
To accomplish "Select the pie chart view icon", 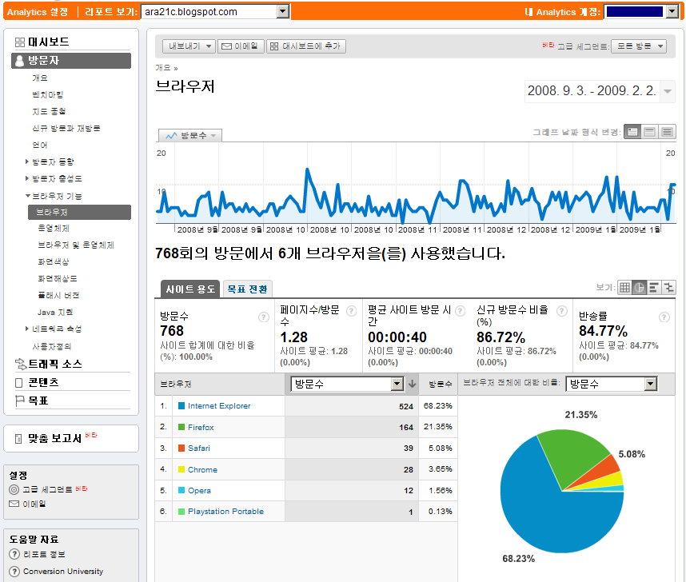I will pyautogui.click(x=639, y=288).
